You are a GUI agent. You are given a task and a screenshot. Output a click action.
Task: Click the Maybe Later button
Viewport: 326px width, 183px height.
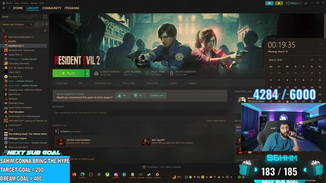point(157,95)
